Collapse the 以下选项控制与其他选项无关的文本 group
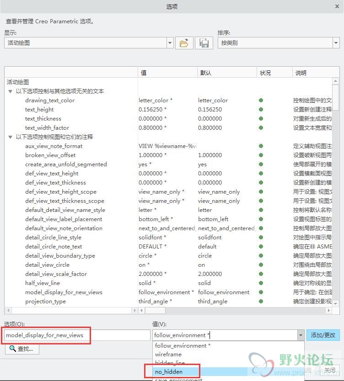This screenshot has width=344, height=381. click(x=10, y=91)
